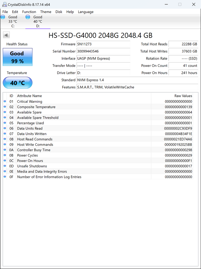The height and width of the screenshot is (269, 201).
Task: Click the Available Spare Threshold status orb
Action: coord(5,117)
